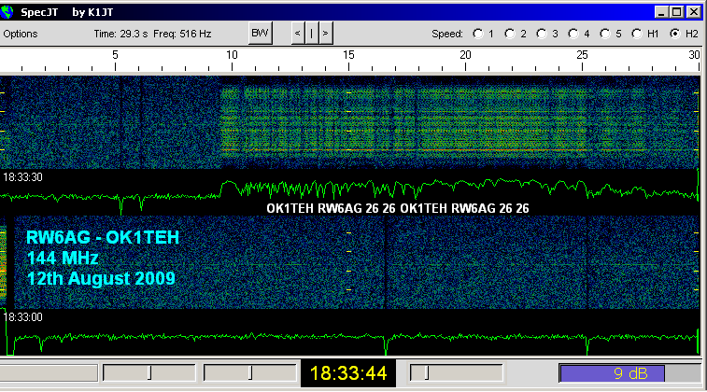Click the right arrow frequency shift button
This screenshot has width=707, height=392.
point(326,34)
